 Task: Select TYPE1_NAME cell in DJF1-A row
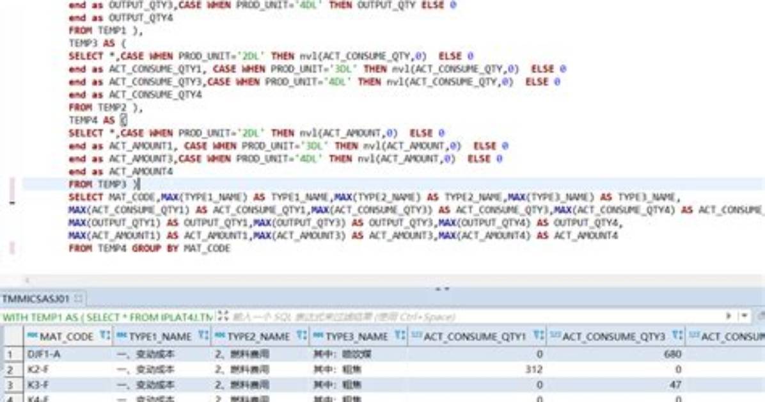[162, 353]
